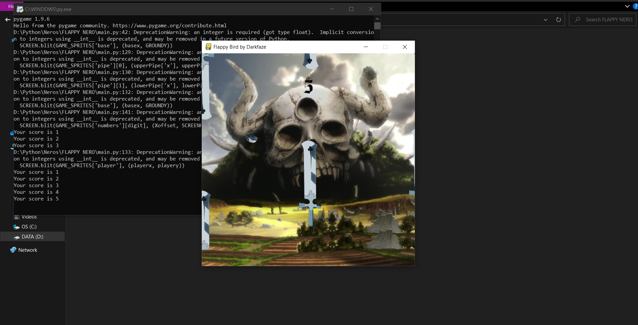Maximize the py.exe console window

click(x=351, y=9)
